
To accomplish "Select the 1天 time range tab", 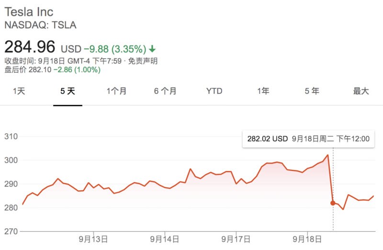I will pos(19,91).
